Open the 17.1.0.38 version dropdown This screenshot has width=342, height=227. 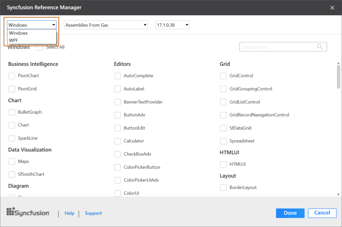pos(173,25)
